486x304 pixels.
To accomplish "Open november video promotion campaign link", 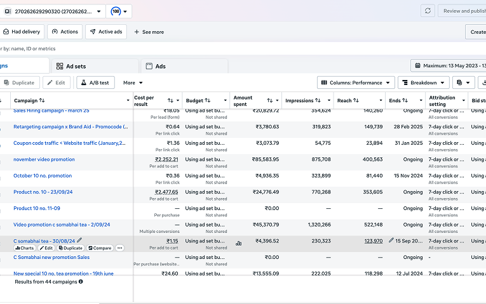I will (x=44, y=159).
